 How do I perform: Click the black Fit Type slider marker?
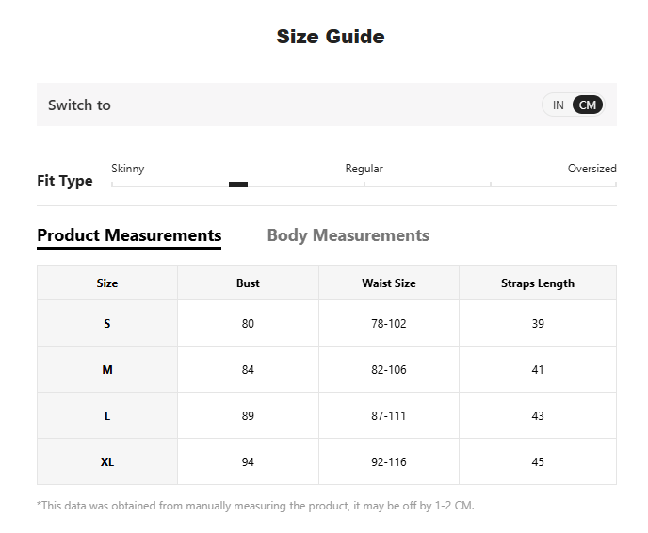tap(238, 185)
